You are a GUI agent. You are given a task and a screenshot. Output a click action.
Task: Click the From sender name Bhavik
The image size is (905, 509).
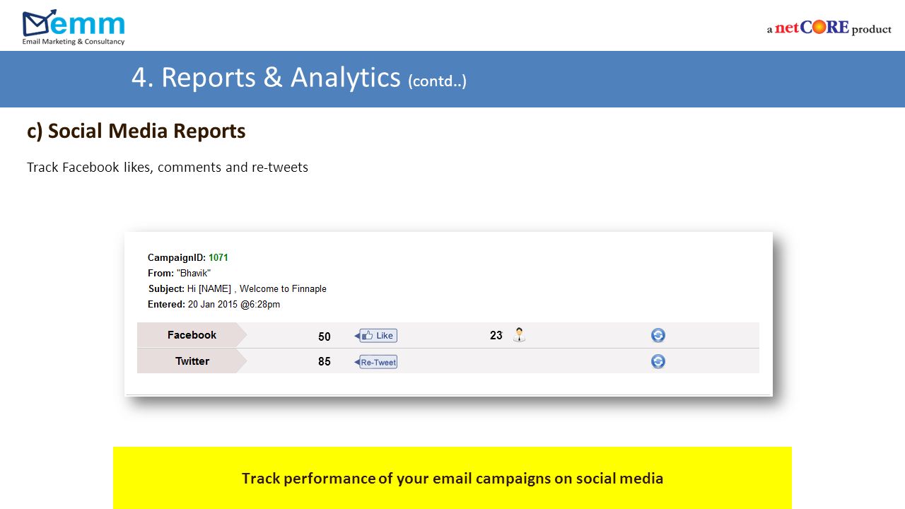(x=194, y=274)
